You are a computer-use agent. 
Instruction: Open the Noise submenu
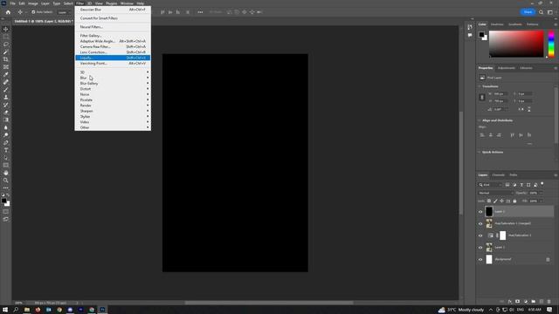point(113,94)
